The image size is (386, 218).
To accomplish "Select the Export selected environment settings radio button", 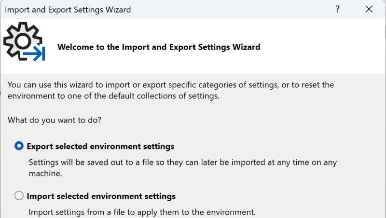I will click(19, 146).
